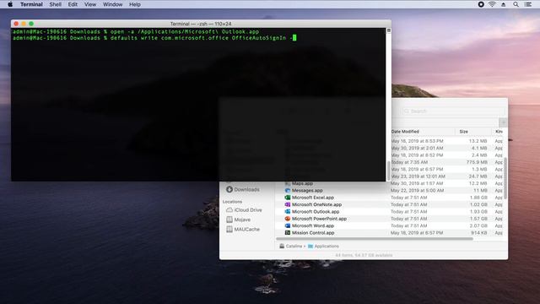Open iCloud Drive in Finder sidebar
Image resolution: width=540 pixels, height=304 pixels.
244,210
